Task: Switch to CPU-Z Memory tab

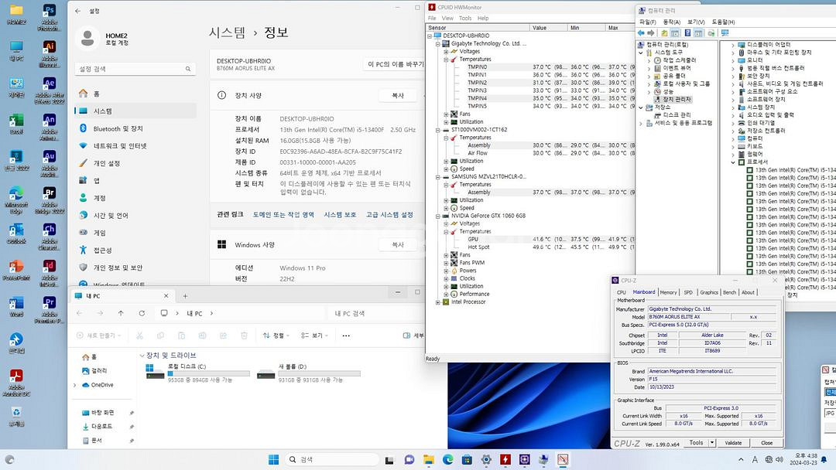Action: pos(668,292)
